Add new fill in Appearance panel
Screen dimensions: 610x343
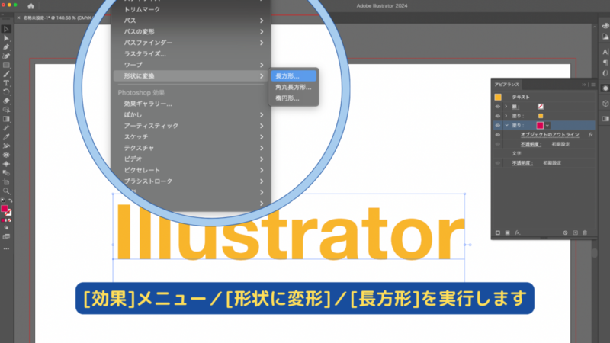tap(507, 232)
